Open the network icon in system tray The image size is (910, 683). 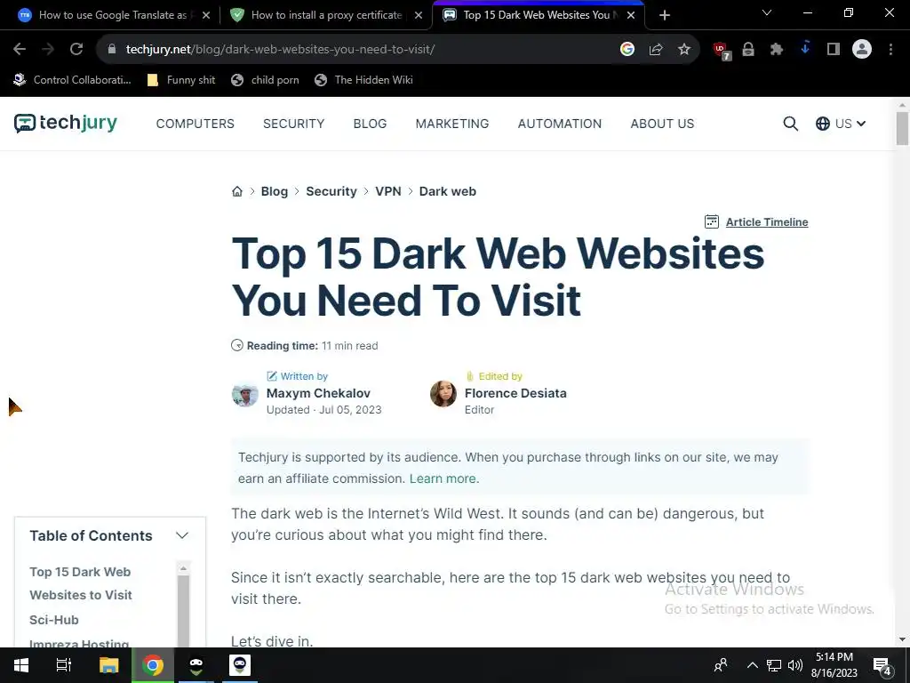tap(774, 665)
